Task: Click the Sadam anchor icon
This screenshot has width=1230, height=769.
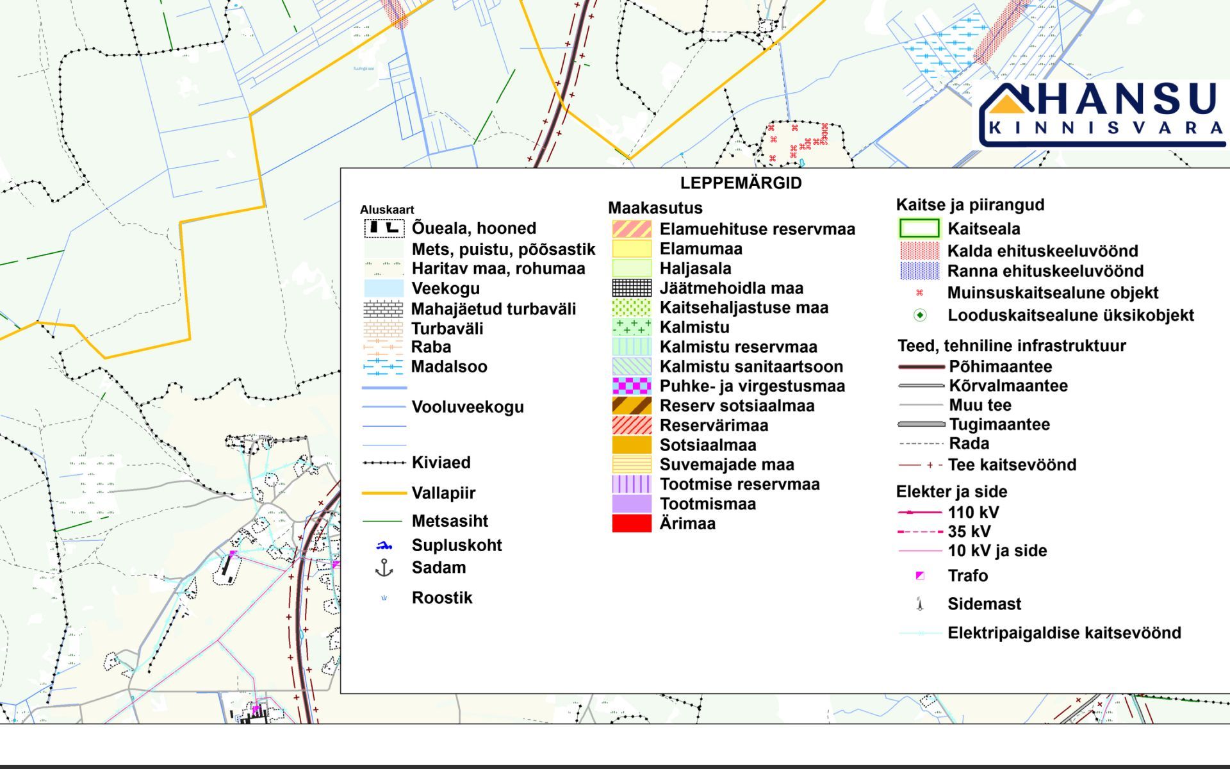Action: pos(384,568)
